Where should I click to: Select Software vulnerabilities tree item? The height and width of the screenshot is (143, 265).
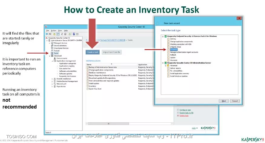[x=68, y=71]
